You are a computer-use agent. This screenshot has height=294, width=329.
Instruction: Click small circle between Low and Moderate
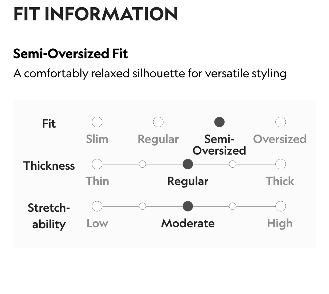pyautogui.click(x=142, y=207)
